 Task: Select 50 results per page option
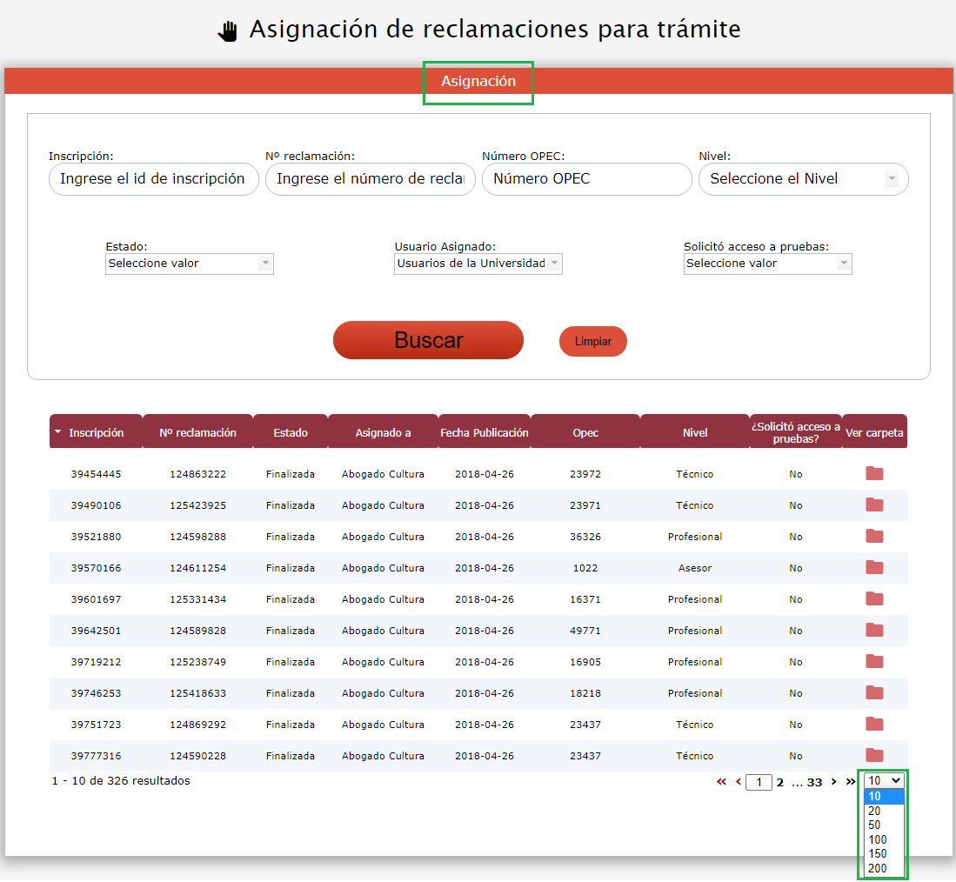(x=874, y=825)
